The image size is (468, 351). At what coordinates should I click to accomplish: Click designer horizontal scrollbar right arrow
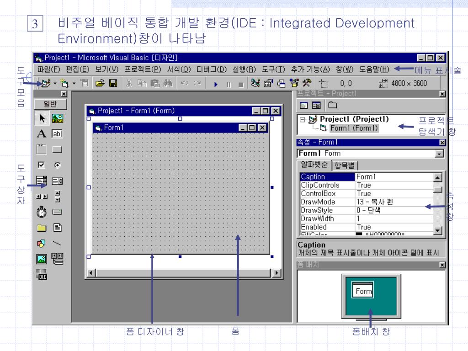click(277, 272)
